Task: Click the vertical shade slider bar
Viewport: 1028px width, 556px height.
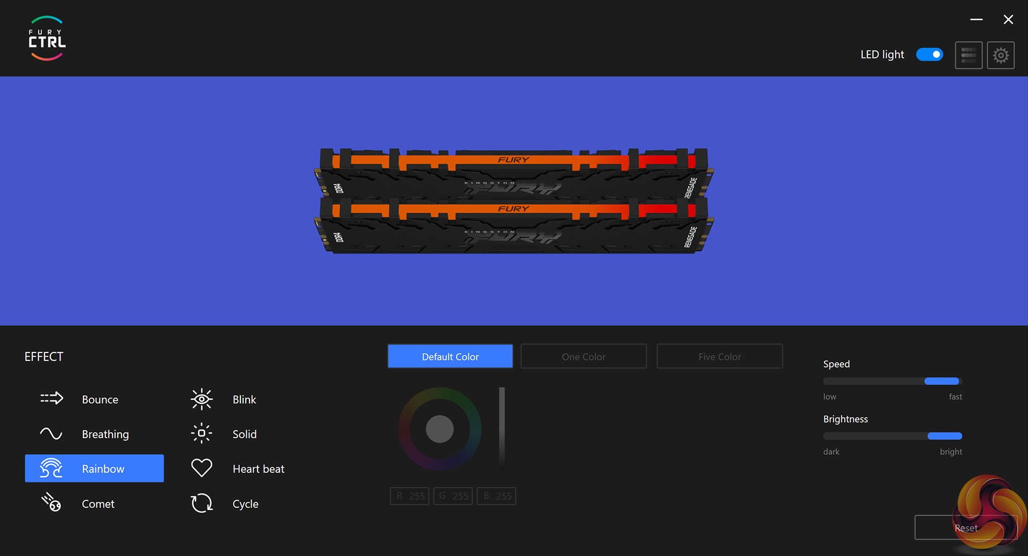Action: point(502,429)
